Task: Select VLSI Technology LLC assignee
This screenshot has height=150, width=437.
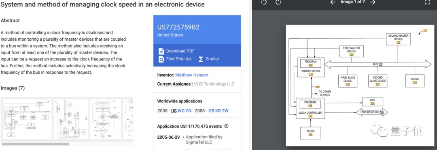Action: coord(214,84)
